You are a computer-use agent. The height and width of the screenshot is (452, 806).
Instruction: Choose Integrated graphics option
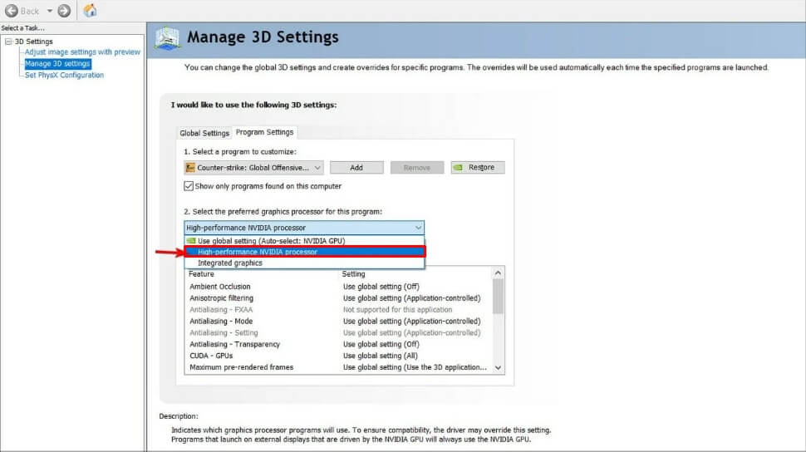(x=304, y=263)
